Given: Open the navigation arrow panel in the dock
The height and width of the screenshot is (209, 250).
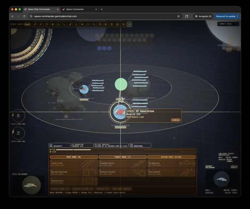Looking at the screenshot, I should click(x=41, y=24).
